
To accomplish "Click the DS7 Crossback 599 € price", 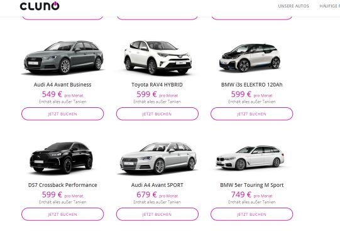I will (52, 195).
